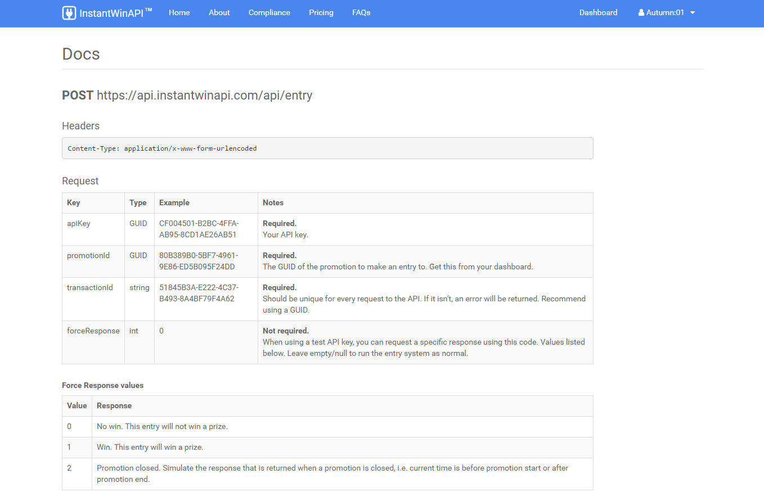Click value 2 in Force Response table
The image size is (764, 492).
69,468
